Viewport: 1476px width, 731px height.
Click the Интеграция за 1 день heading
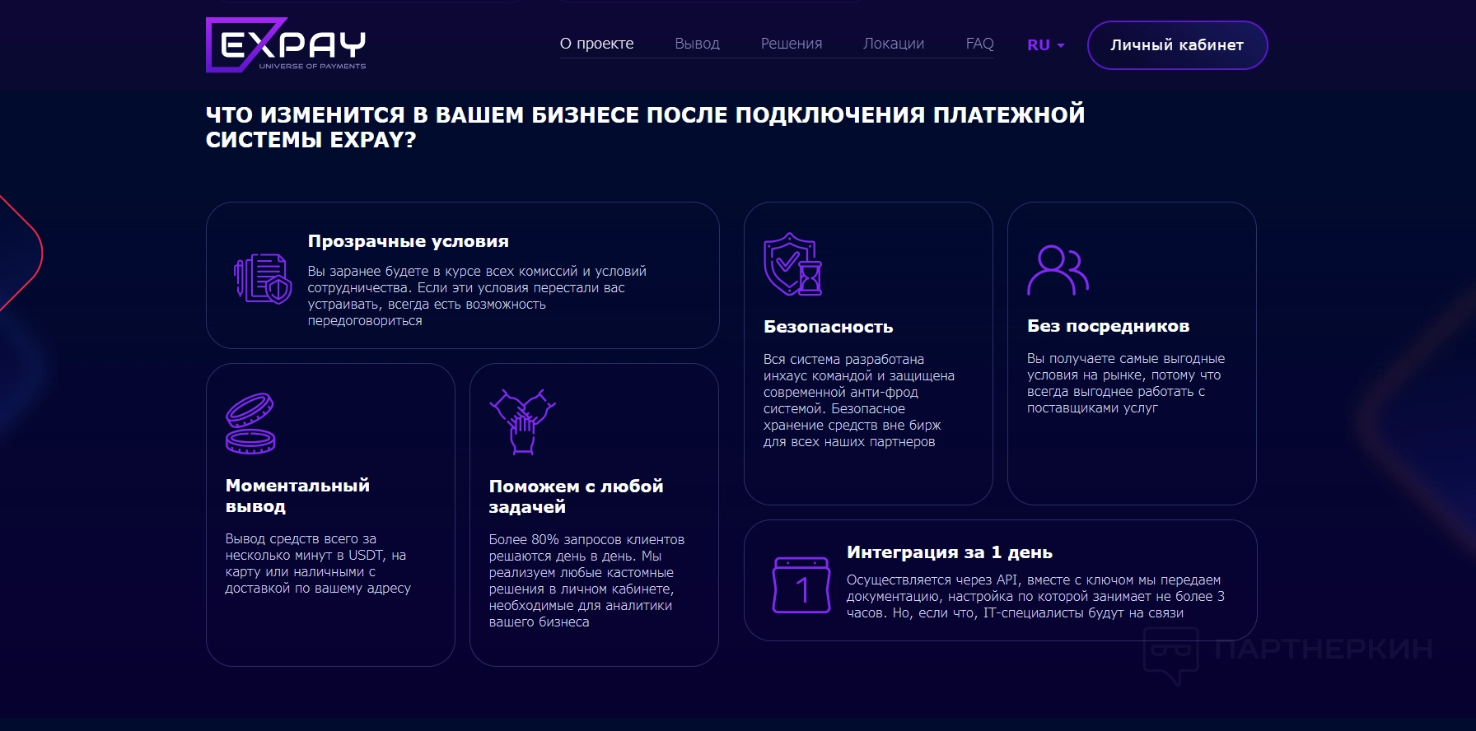(950, 552)
